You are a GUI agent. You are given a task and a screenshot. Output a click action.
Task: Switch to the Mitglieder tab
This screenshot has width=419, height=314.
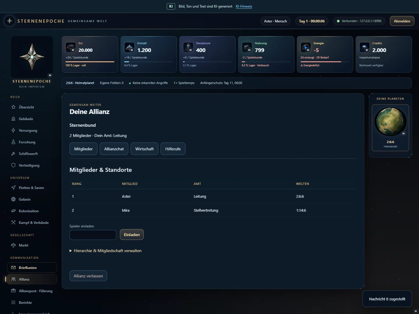(84, 149)
